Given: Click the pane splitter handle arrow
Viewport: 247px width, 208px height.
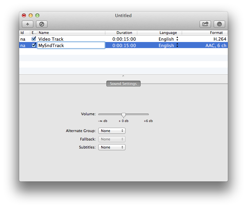Looking at the screenshot, I should 123,76.
